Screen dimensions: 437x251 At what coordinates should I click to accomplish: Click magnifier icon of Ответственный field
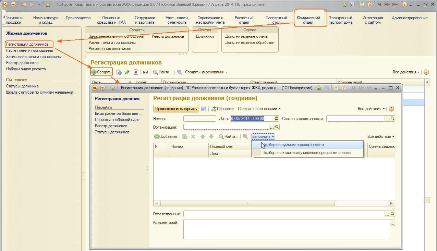[393, 214]
